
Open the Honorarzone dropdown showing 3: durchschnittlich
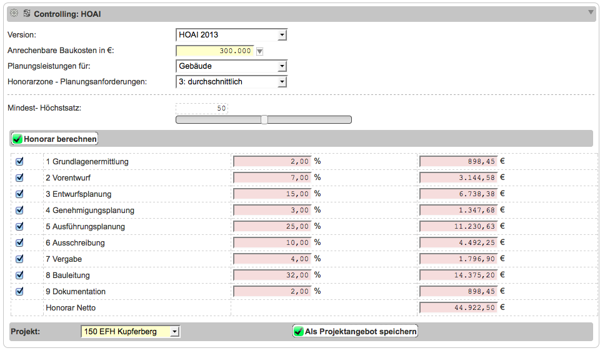coord(231,82)
